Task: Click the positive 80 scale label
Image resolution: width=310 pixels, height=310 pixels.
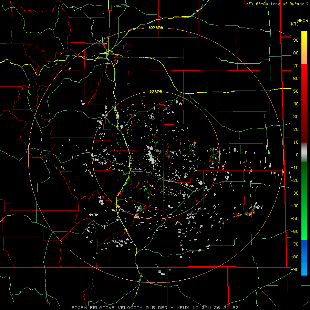Action: pos(296,53)
